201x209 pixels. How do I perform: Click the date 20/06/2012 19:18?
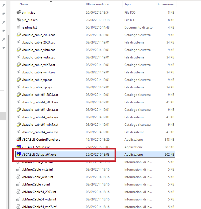pos(98,20)
